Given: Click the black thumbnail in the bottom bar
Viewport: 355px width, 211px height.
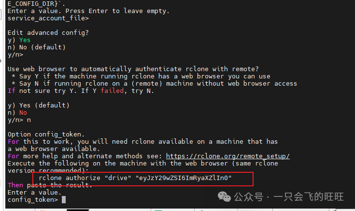Looking at the screenshot, I should coord(78,210).
